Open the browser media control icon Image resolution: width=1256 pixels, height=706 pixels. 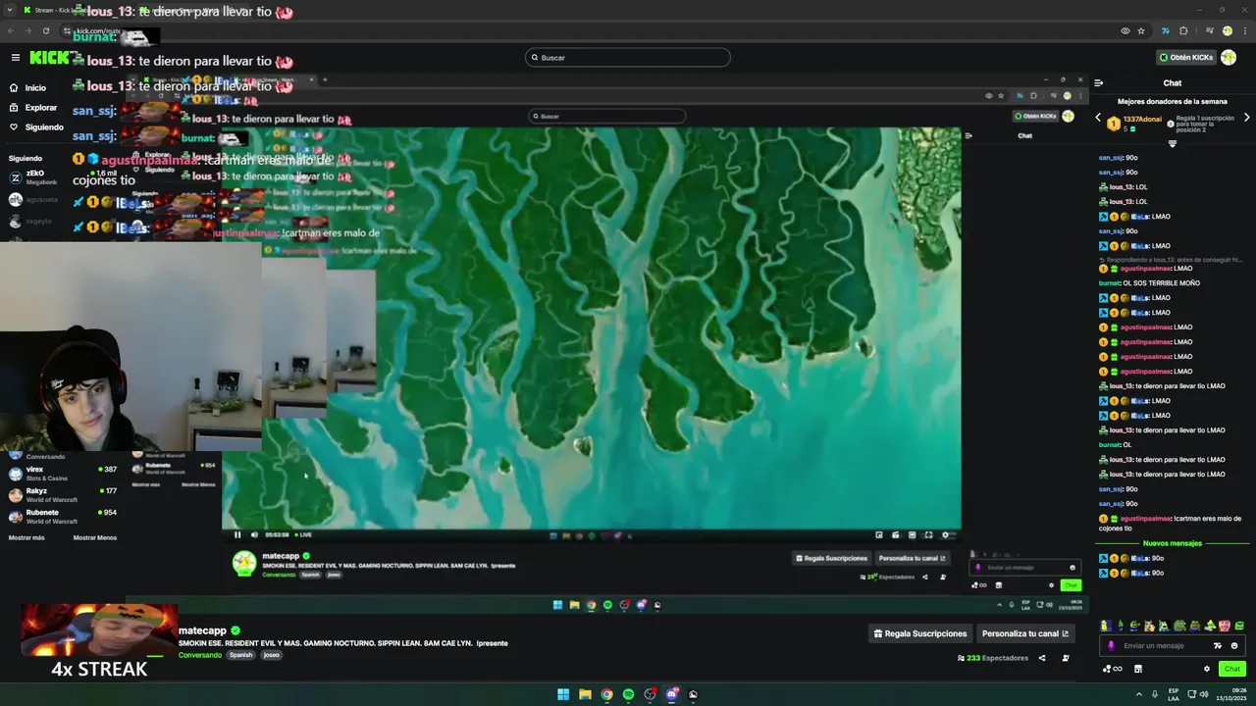pyautogui.click(x=1210, y=30)
